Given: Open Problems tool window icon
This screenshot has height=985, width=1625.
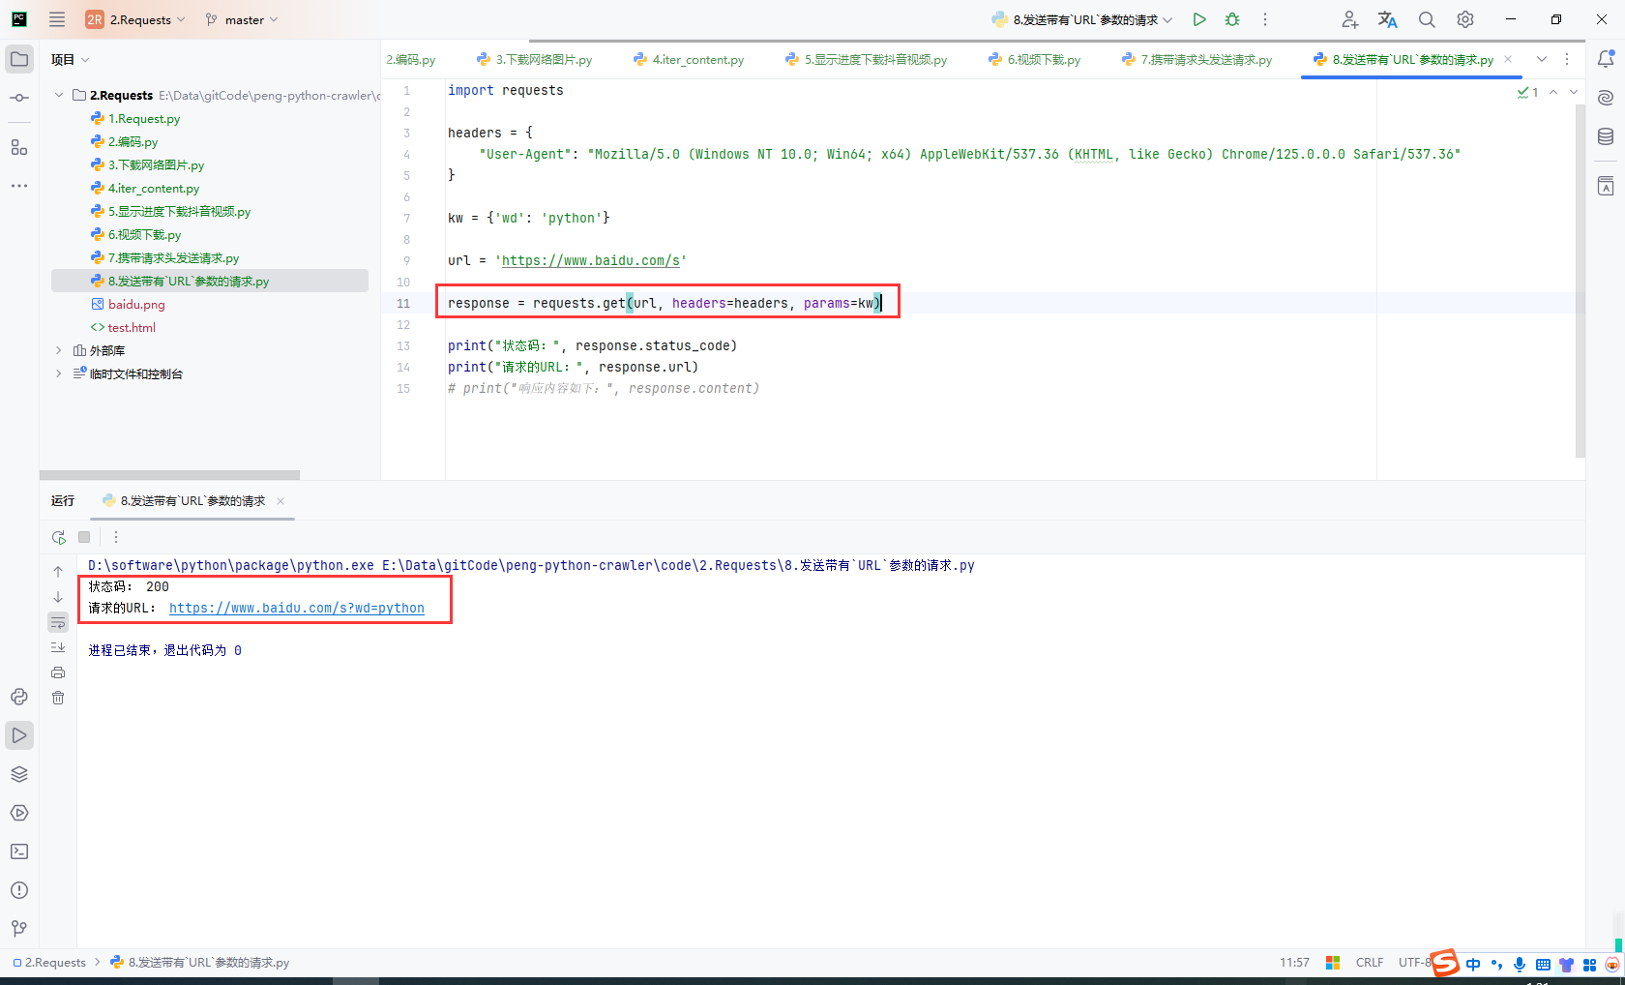Looking at the screenshot, I should click(x=19, y=890).
